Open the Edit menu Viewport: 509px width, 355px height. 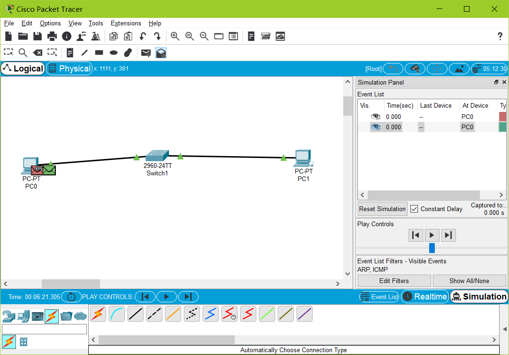pyautogui.click(x=27, y=23)
